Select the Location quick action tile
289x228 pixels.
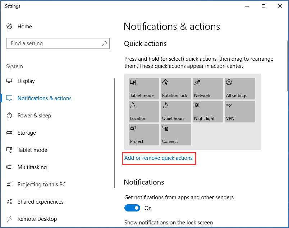click(x=144, y=112)
